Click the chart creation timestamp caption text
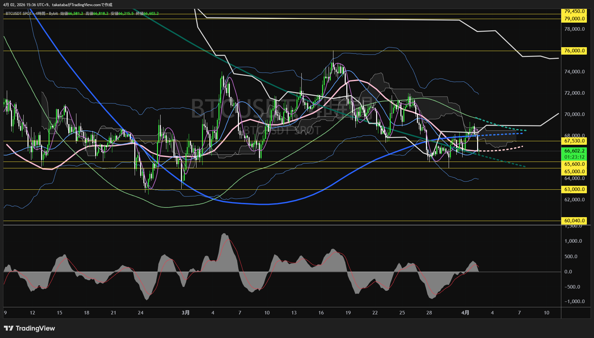Screen dimensions: 594x338 click(x=58, y=5)
